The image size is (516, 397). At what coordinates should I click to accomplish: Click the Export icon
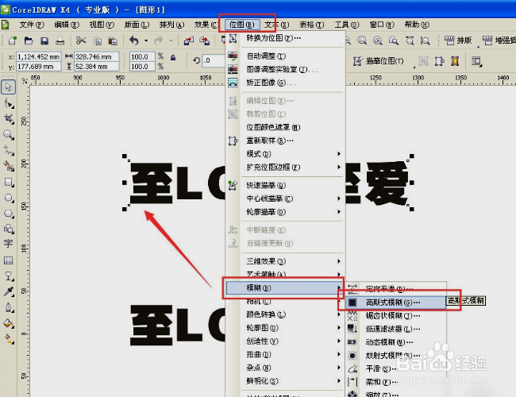coord(204,40)
